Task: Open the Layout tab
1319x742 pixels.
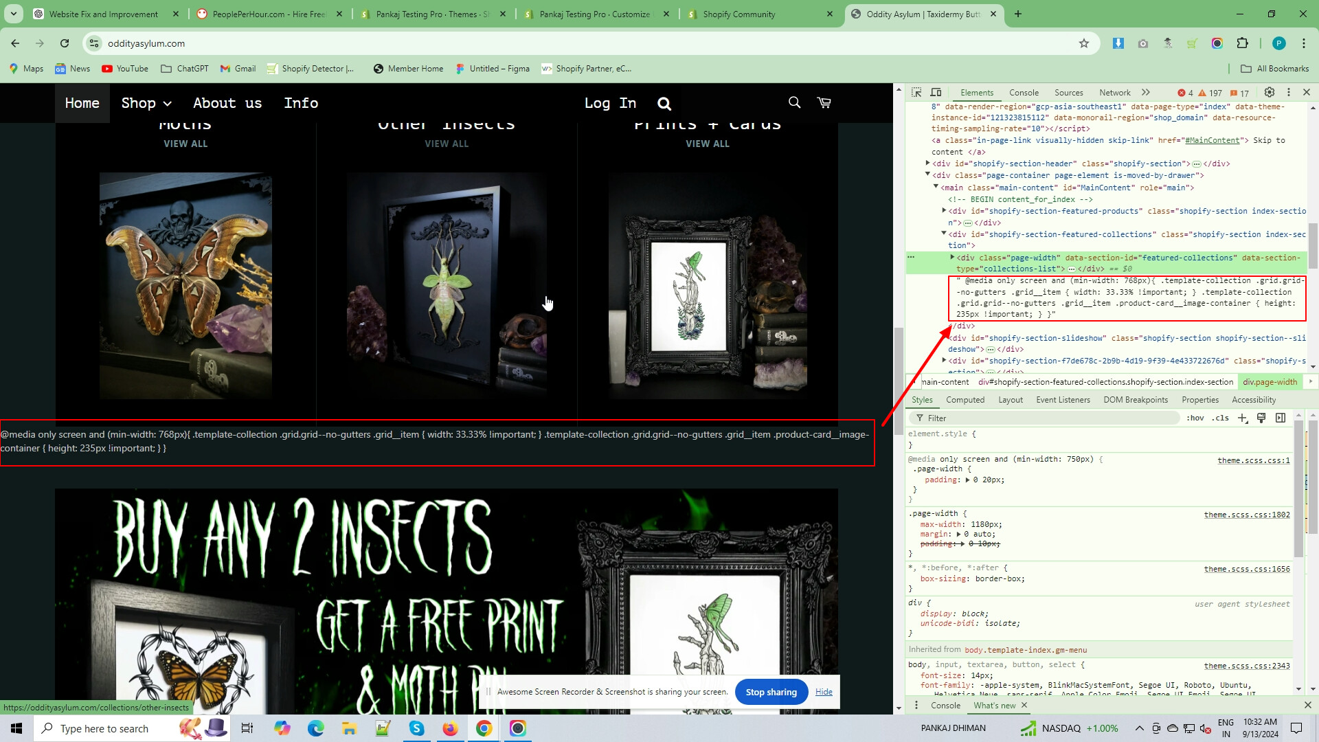Action: (x=1010, y=400)
